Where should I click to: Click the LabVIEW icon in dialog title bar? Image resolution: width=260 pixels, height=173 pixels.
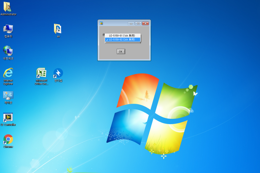101,23
